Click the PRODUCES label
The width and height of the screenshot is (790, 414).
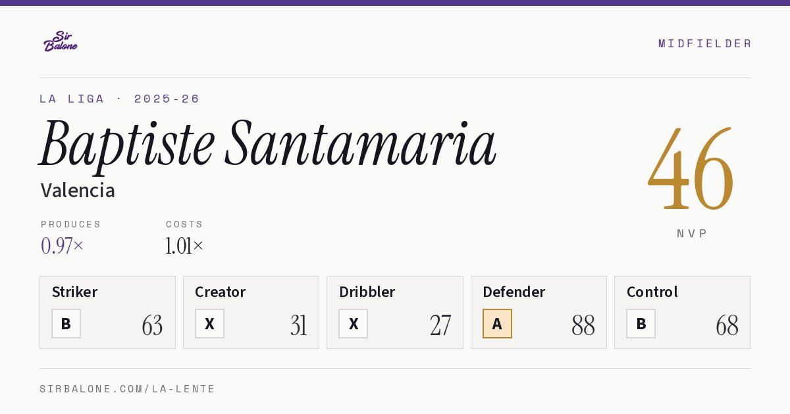(71, 224)
